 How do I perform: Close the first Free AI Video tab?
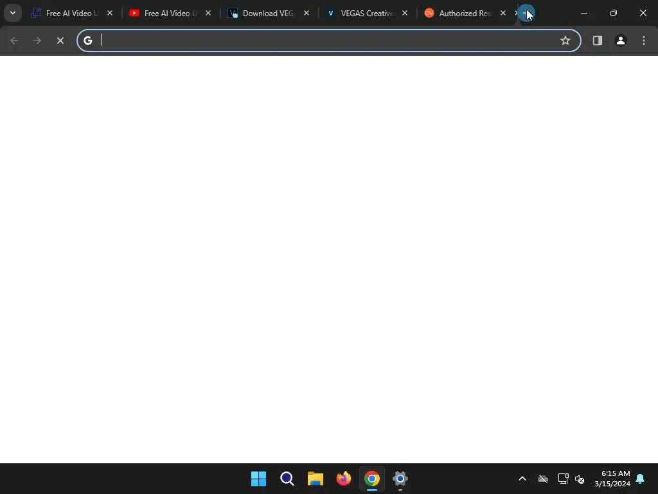[x=110, y=13]
